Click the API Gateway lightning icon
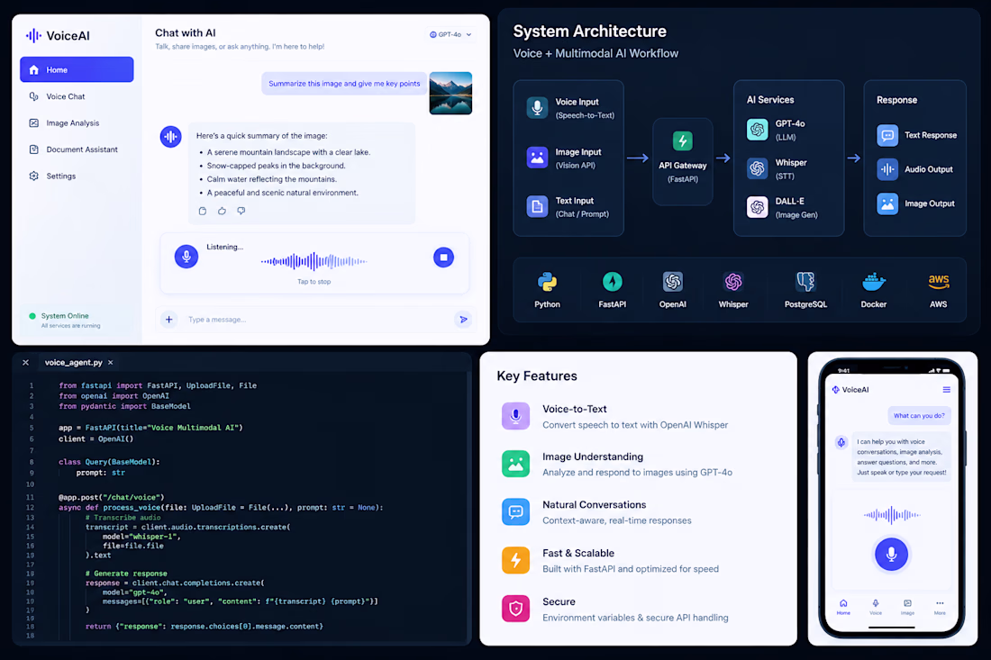Screen dimensions: 991x660 683,140
